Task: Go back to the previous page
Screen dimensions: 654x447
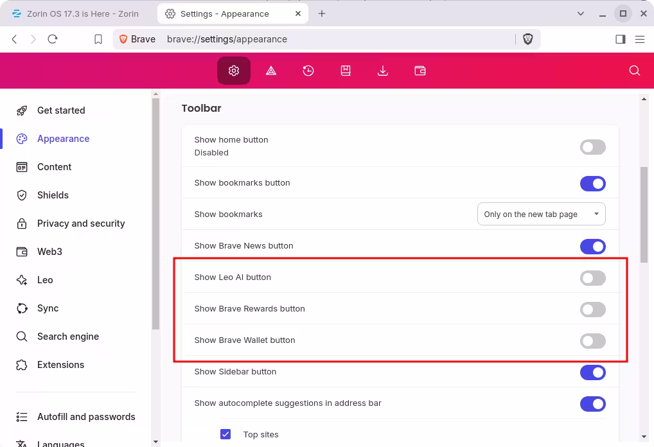Action: point(15,39)
